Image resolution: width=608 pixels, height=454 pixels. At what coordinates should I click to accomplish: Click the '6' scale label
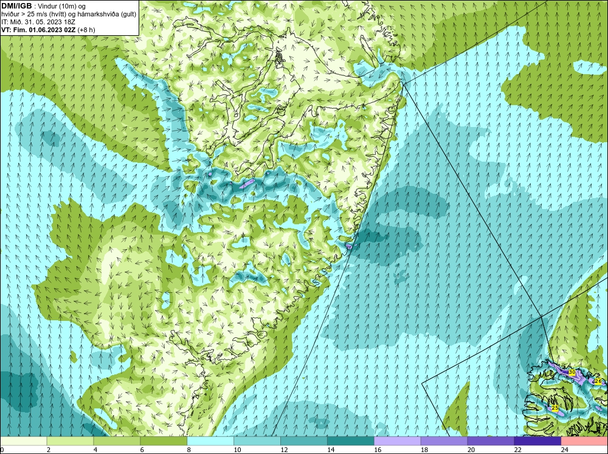point(142,450)
